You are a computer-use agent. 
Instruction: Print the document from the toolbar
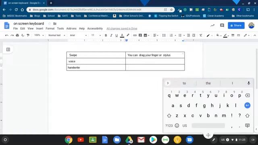coord(17,35)
